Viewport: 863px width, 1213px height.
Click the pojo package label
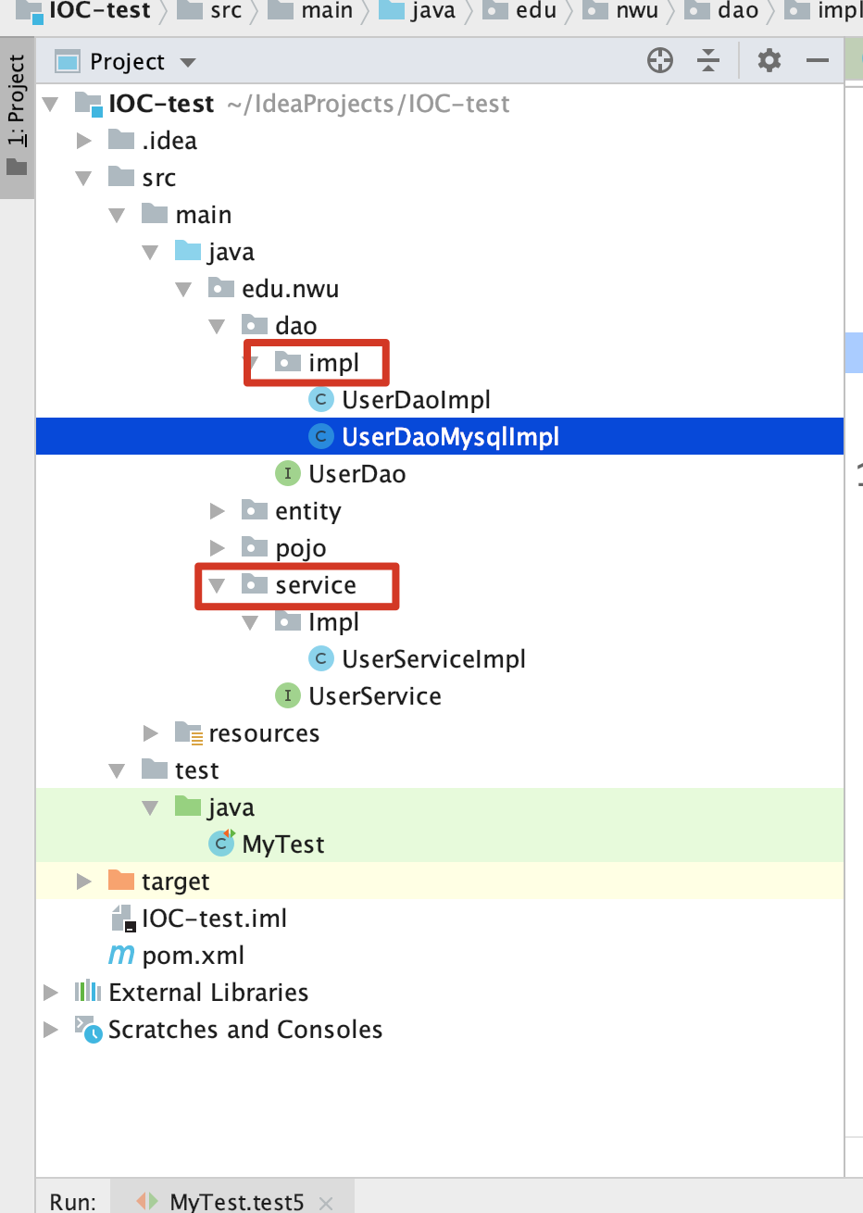300,548
